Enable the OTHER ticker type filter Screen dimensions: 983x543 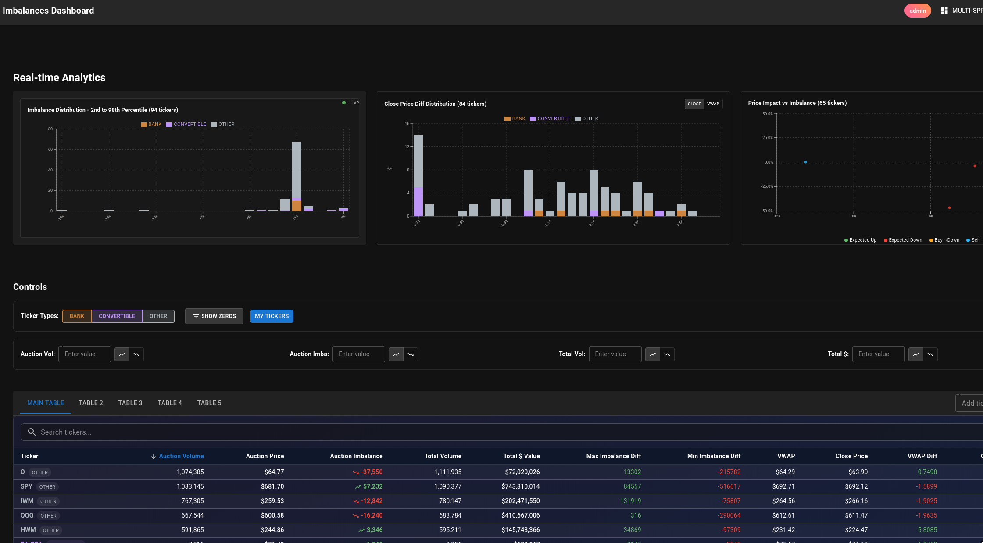click(158, 316)
